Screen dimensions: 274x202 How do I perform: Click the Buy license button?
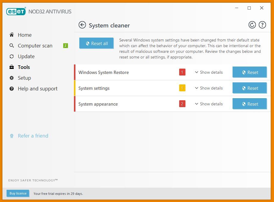click(18, 193)
